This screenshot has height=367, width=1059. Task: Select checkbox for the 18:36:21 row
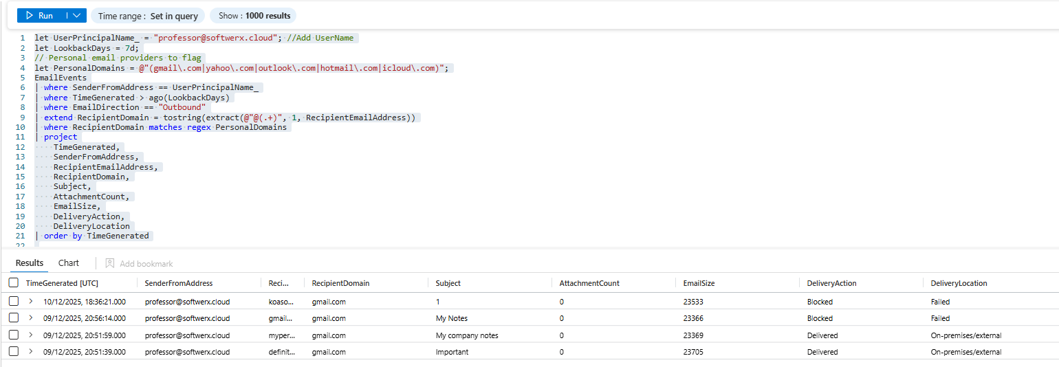(x=14, y=302)
